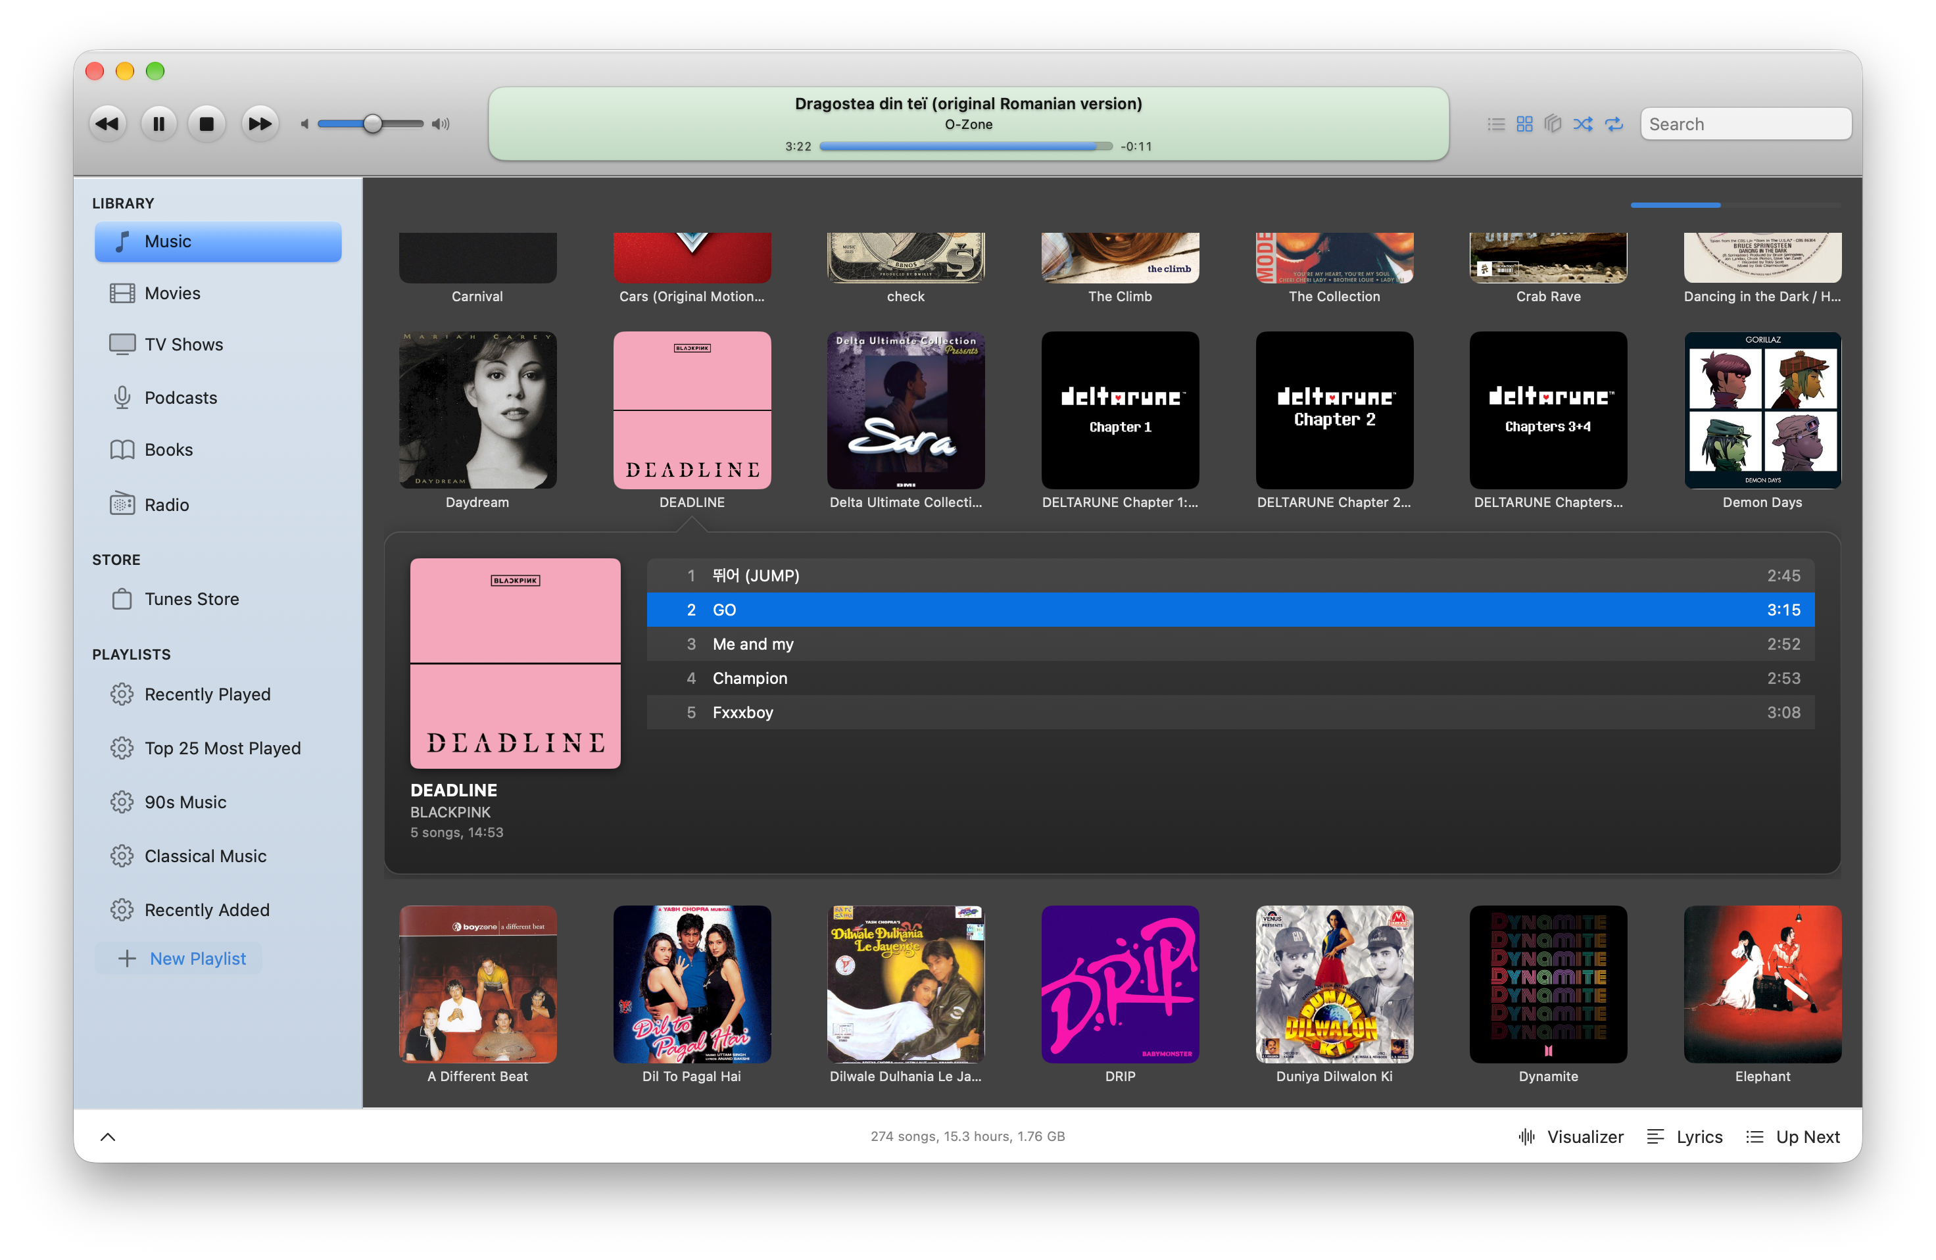The width and height of the screenshot is (1936, 1260).
Task: Stop playback button
Action: point(206,124)
